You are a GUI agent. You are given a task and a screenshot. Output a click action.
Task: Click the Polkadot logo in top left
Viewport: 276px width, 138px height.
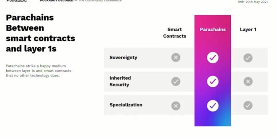coord(17,1)
